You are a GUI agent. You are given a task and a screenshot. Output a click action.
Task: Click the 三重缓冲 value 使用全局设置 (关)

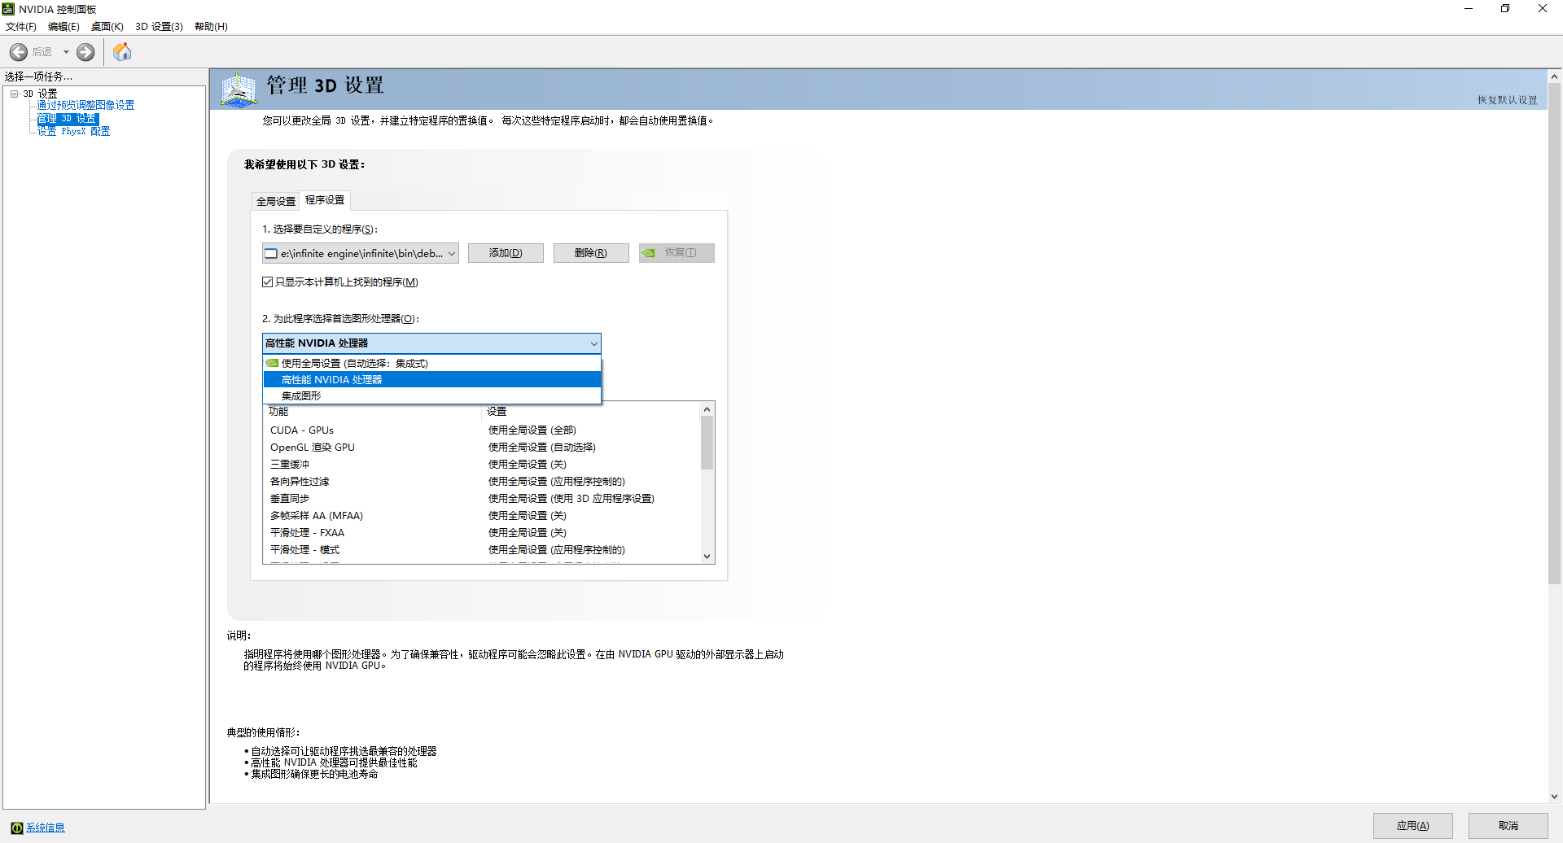click(x=528, y=465)
